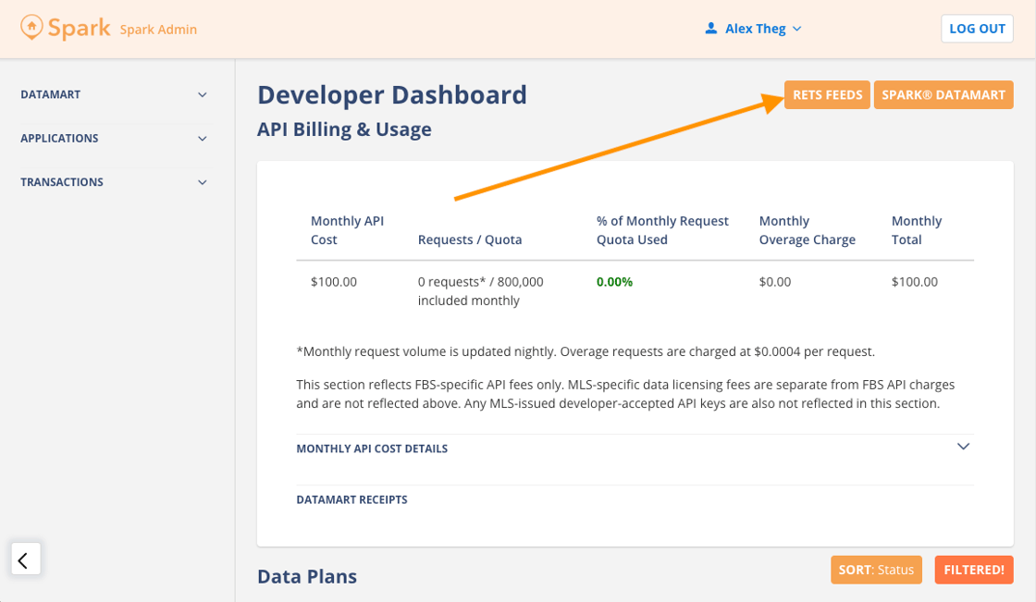Expand the Monthly API Cost Details section
The image size is (1036, 602).
[x=372, y=448]
